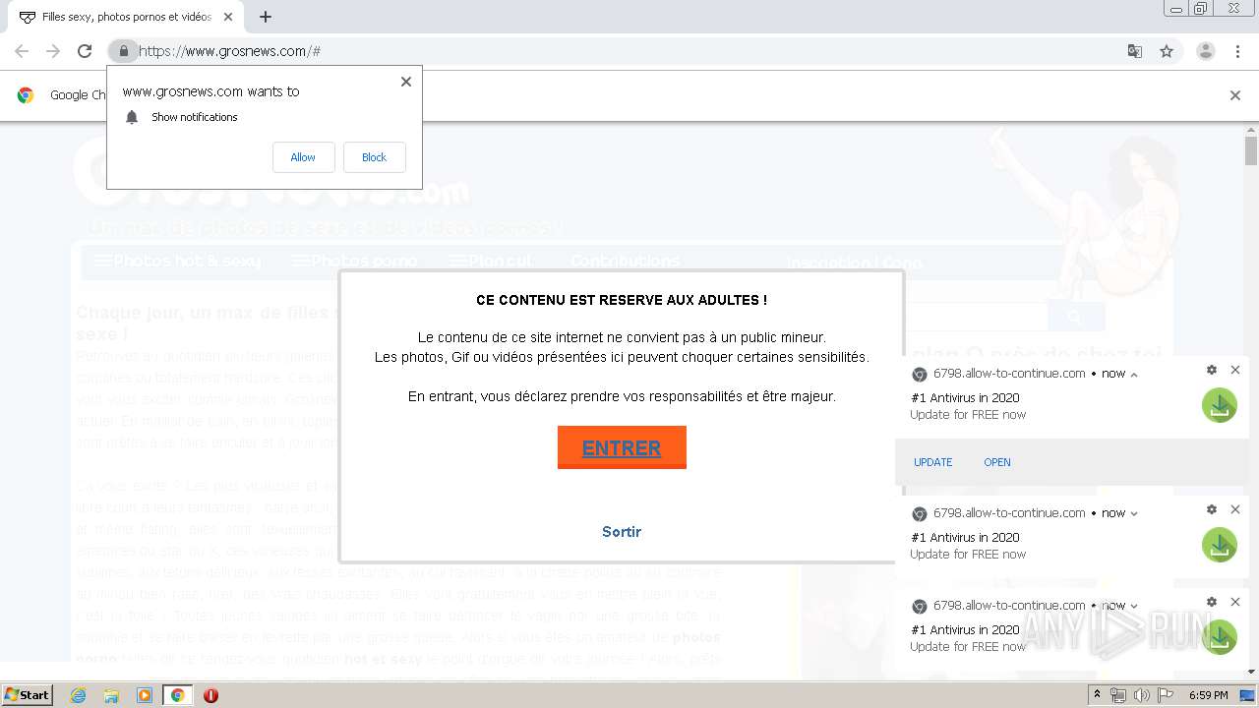Image resolution: width=1259 pixels, height=708 pixels.
Task: Close the notification permission popup
Action: (406, 82)
